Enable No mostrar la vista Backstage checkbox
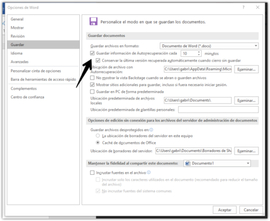The width and height of the screenshot is (270, 221). coord(92,78)
